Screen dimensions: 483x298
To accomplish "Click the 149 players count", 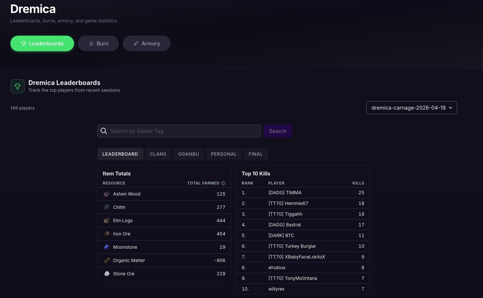I will coord(22,108).
